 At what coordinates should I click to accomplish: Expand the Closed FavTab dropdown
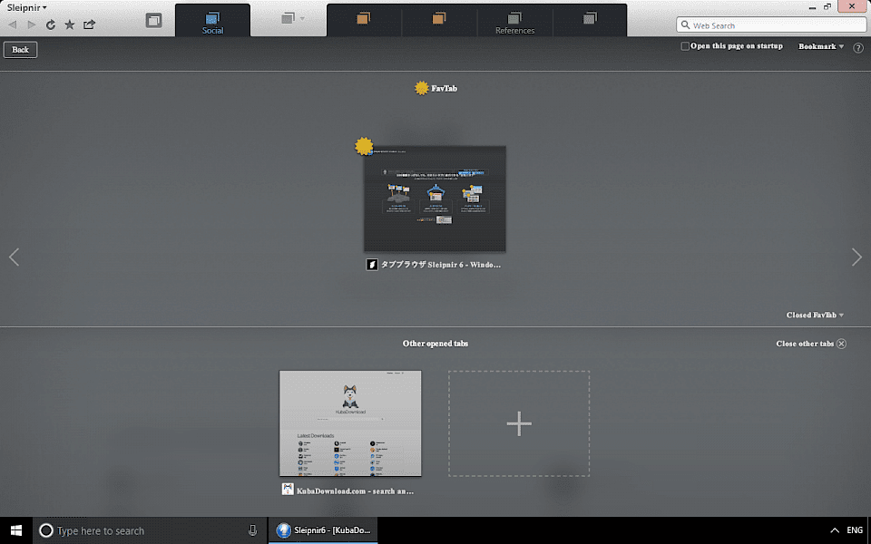coord(815,316)
